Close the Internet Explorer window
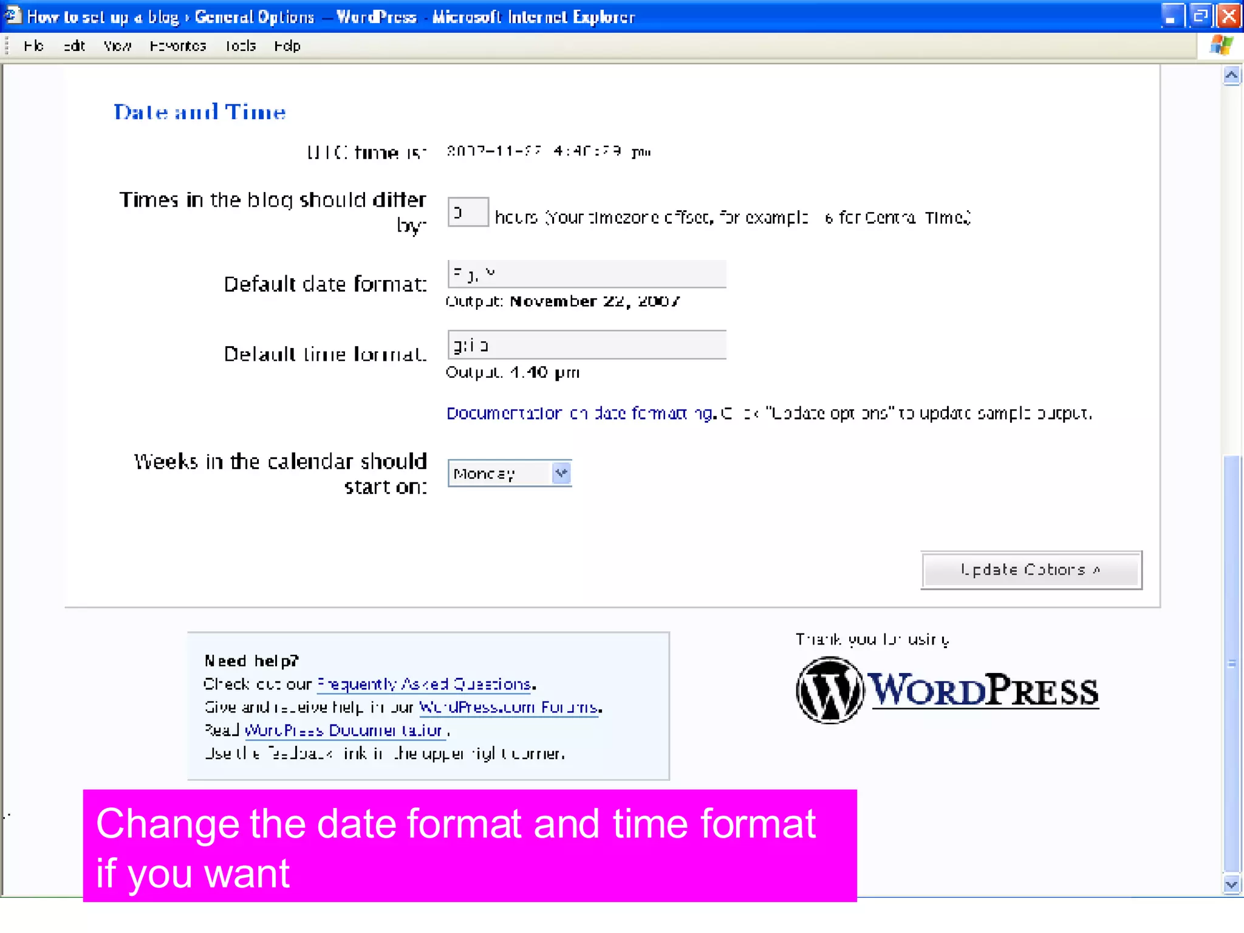The width and height of the screenshot is (1244, 933). pyautogui.click(x=1229, y=16)
